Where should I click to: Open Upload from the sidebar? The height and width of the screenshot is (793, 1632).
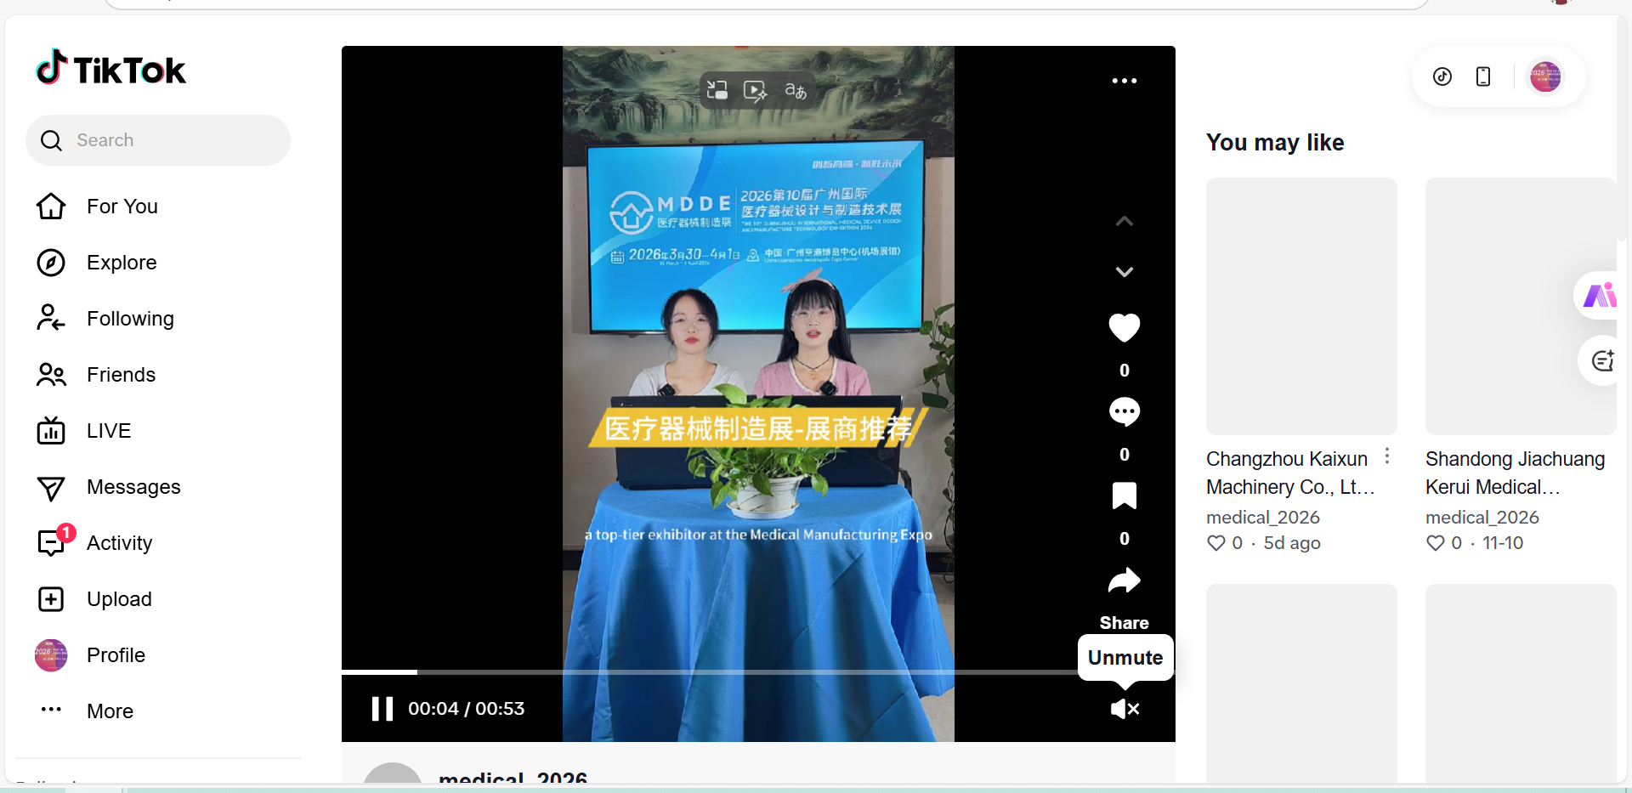pos(119,599)
